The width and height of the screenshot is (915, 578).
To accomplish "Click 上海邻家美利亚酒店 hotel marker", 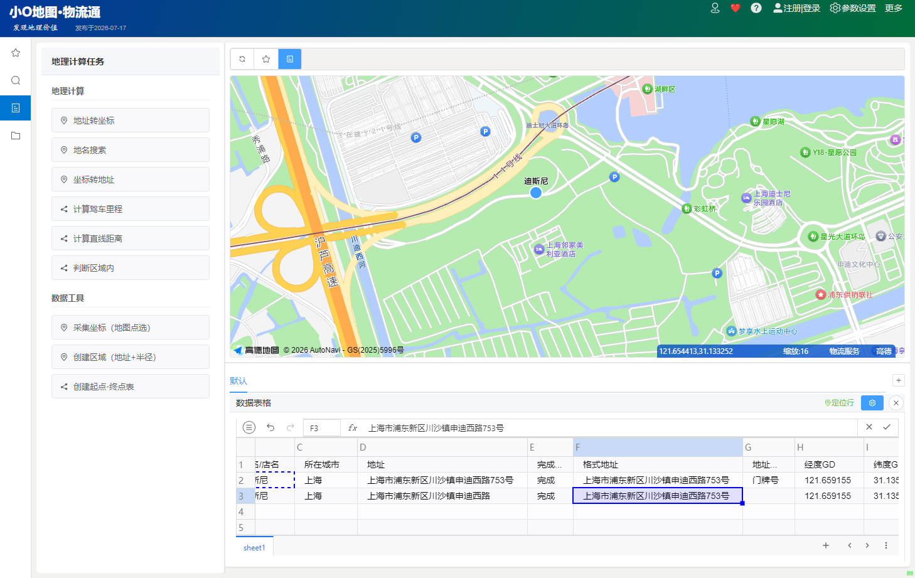I will pyautogui.click(x=539, y=250).
